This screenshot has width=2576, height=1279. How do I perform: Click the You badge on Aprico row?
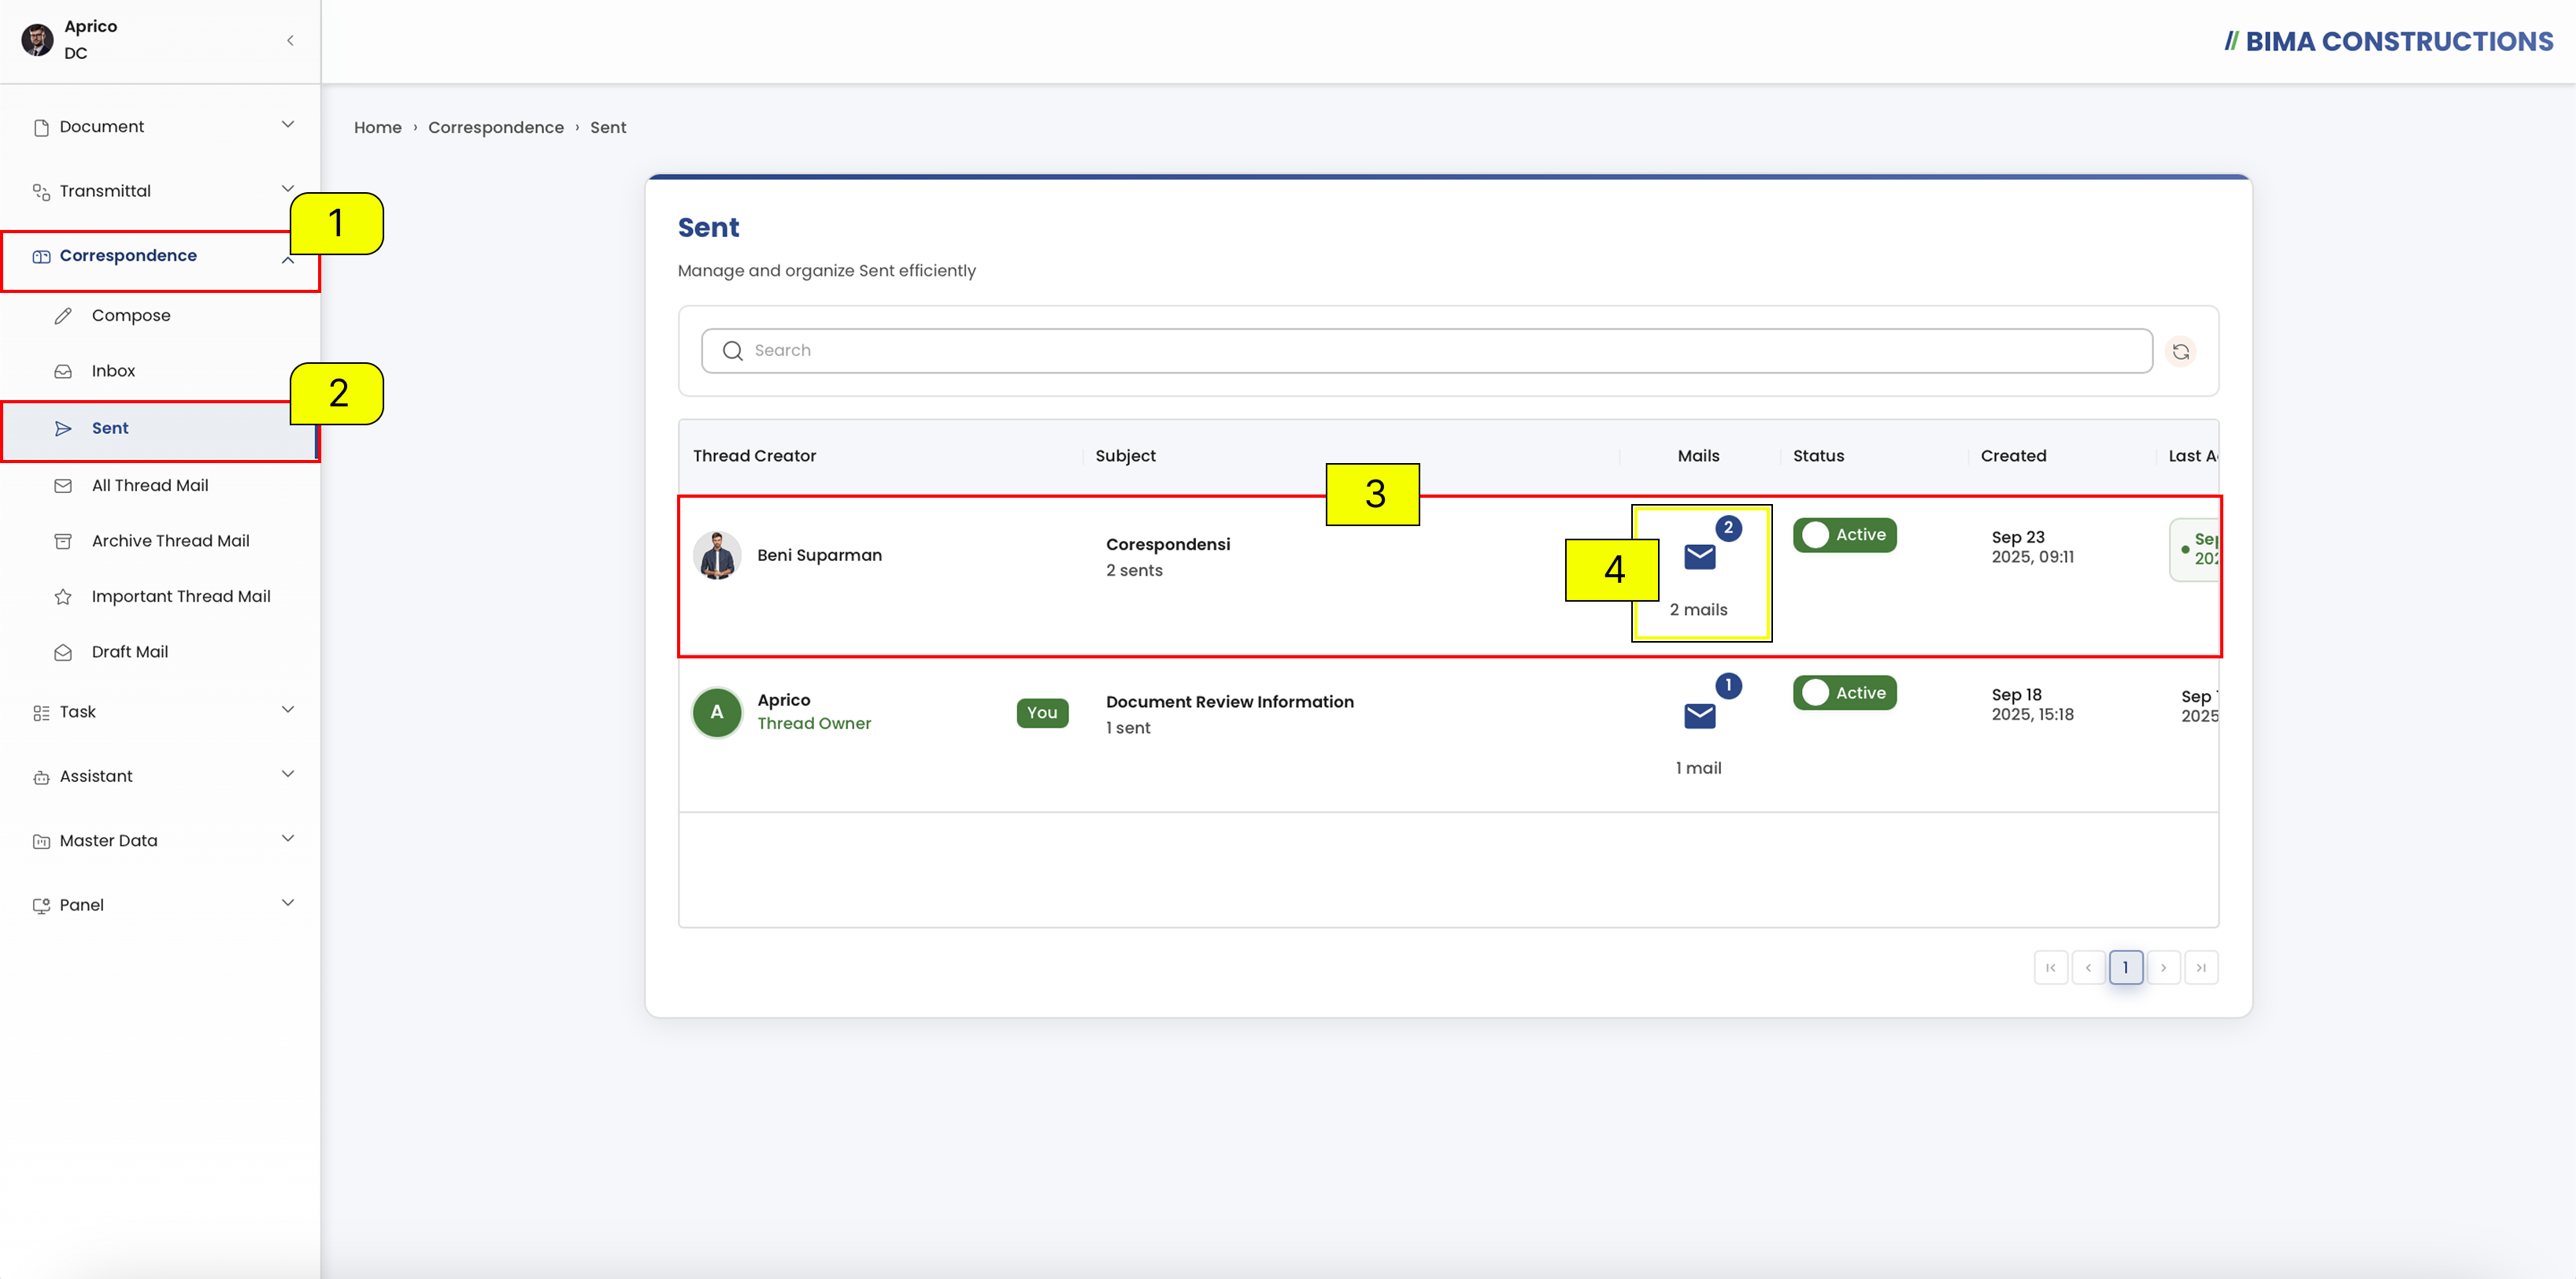click(1042, 712)
